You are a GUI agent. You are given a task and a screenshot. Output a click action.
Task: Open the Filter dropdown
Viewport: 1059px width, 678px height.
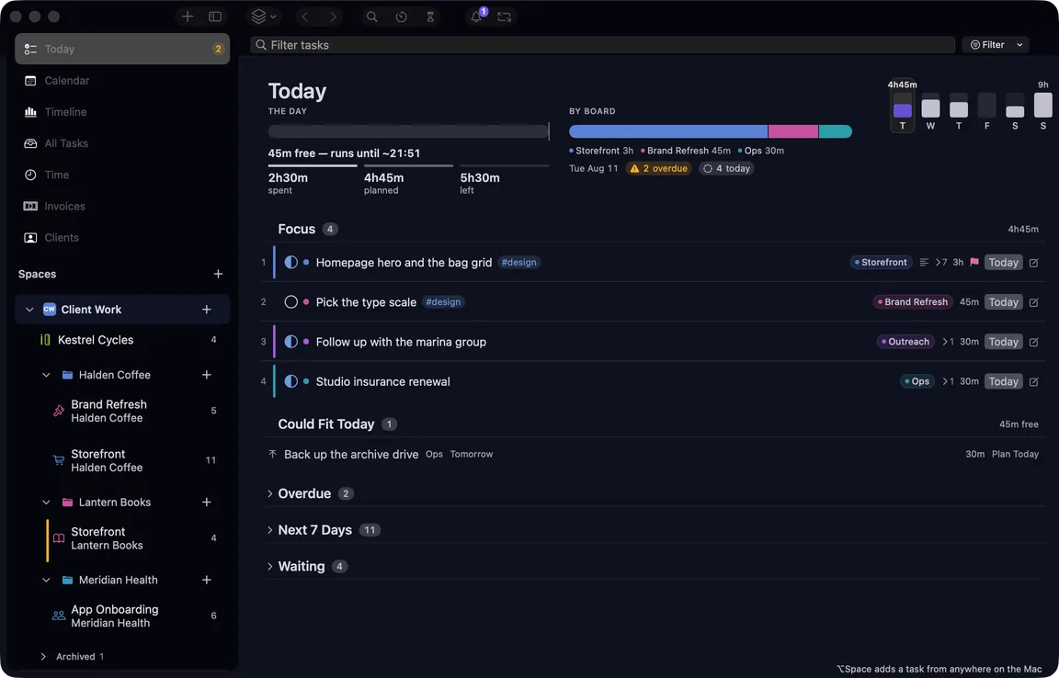(996, 45)
